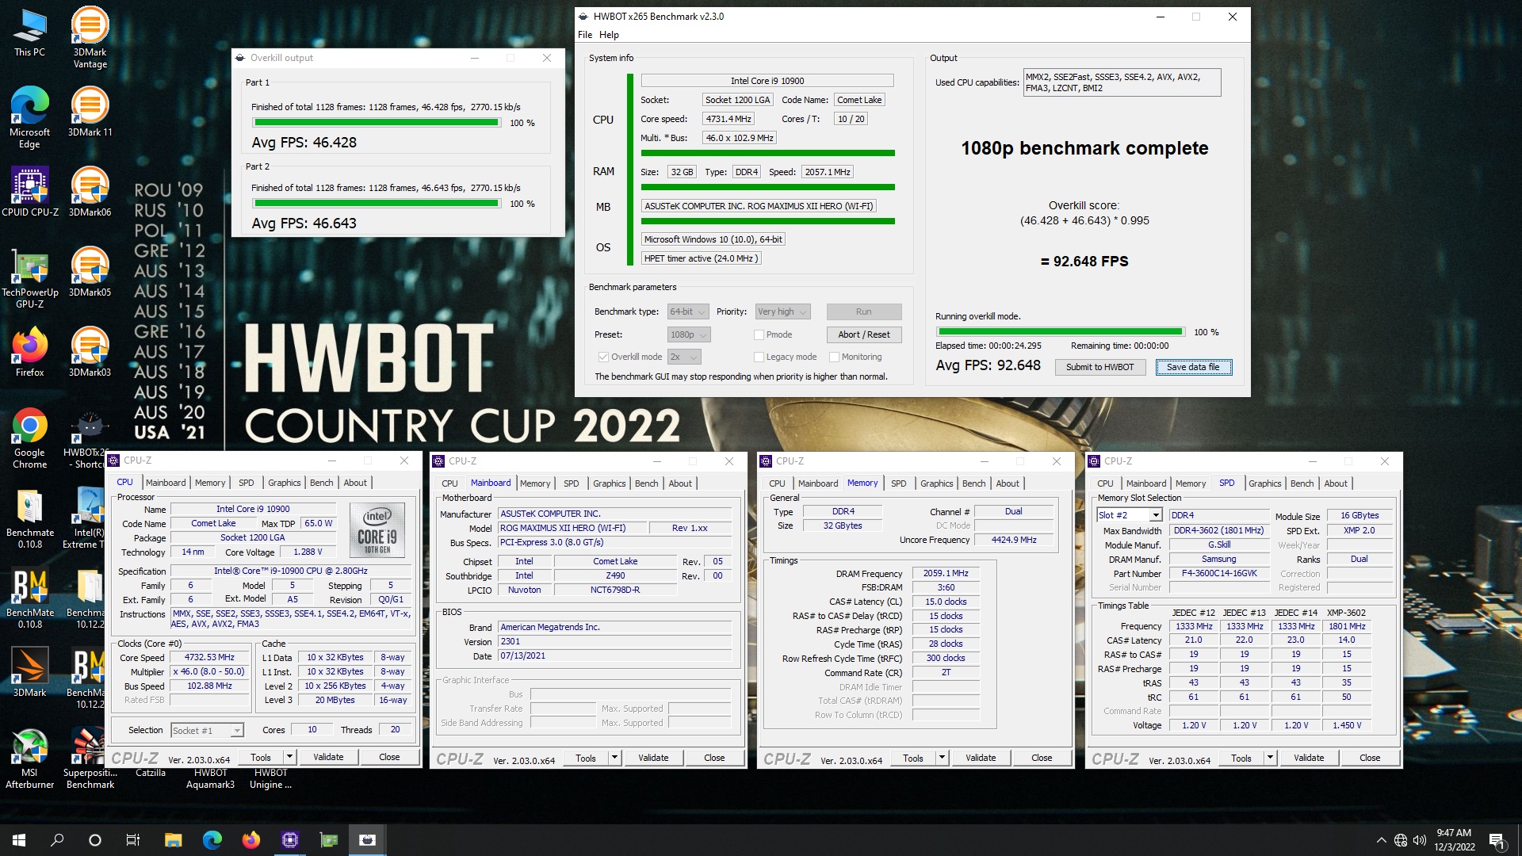Open 3DMark06 desktop shortcut
Screen dimensions: 1522x856
(x=90, y=192)
